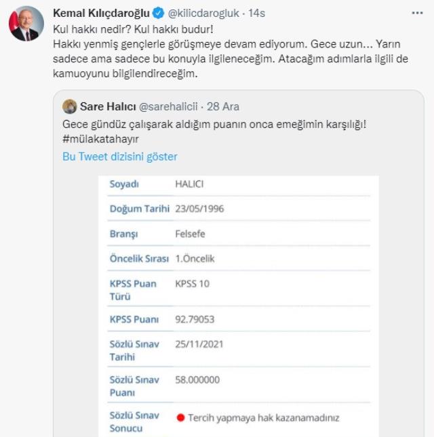
Task: Click the Sözlü Sınav Puanı value 58.000000
Action: click(x=197, y=379)
